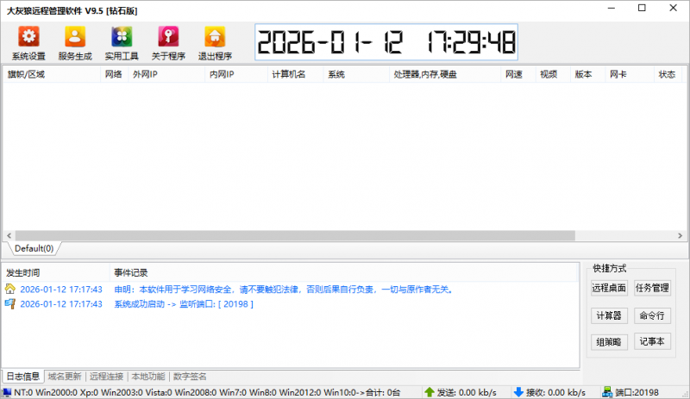This screenshot has height=399, width=690.
Task: Click 事件记录 log column header
Action: (x=343, y=272)
